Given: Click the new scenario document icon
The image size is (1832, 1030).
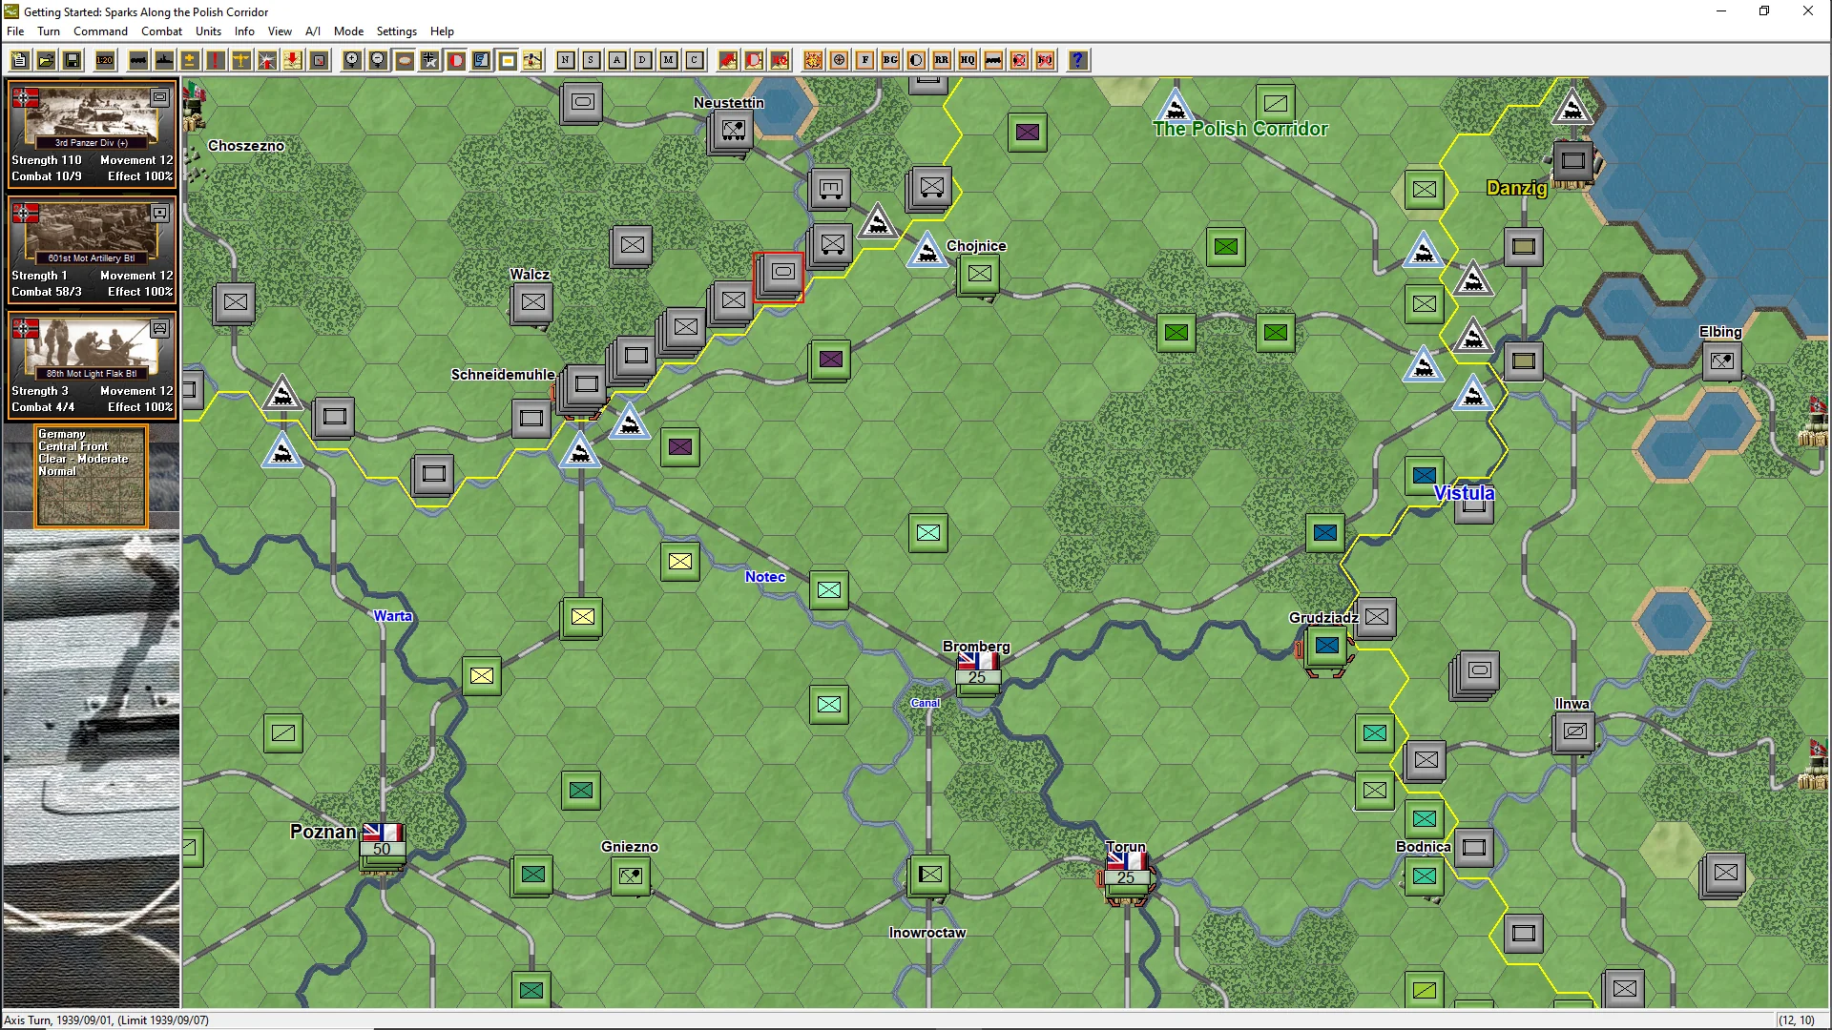Looking at the screenshot, I should click(x=19, y=60).
